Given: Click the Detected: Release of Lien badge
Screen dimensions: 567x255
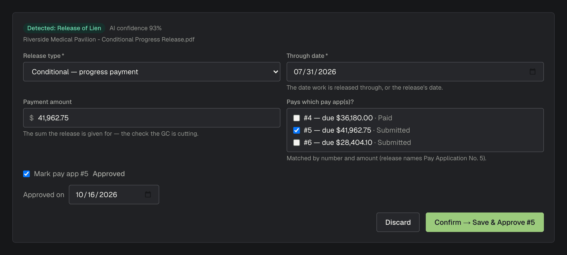Looking at the screenshot, I should (64, 28).
